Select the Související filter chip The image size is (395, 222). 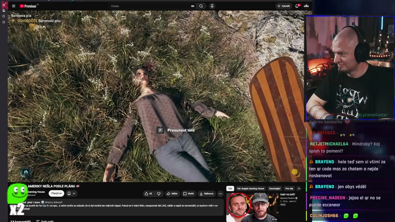(275, 188)
